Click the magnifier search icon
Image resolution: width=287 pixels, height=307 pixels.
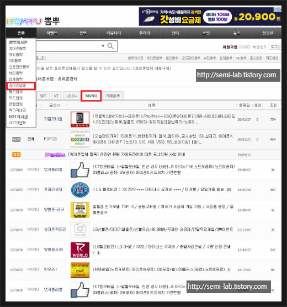(110, 46)
